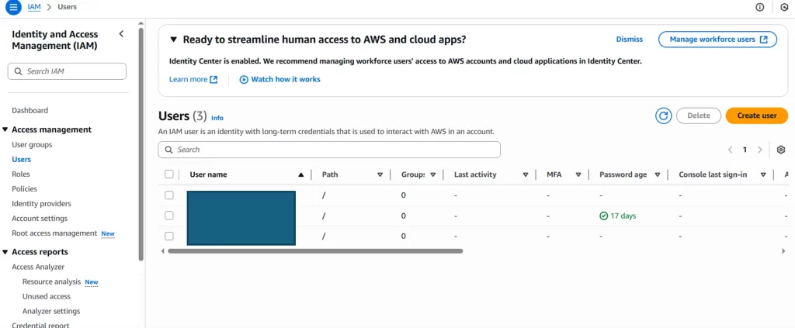Sort by Path column arrow

(x=380, y=174)
